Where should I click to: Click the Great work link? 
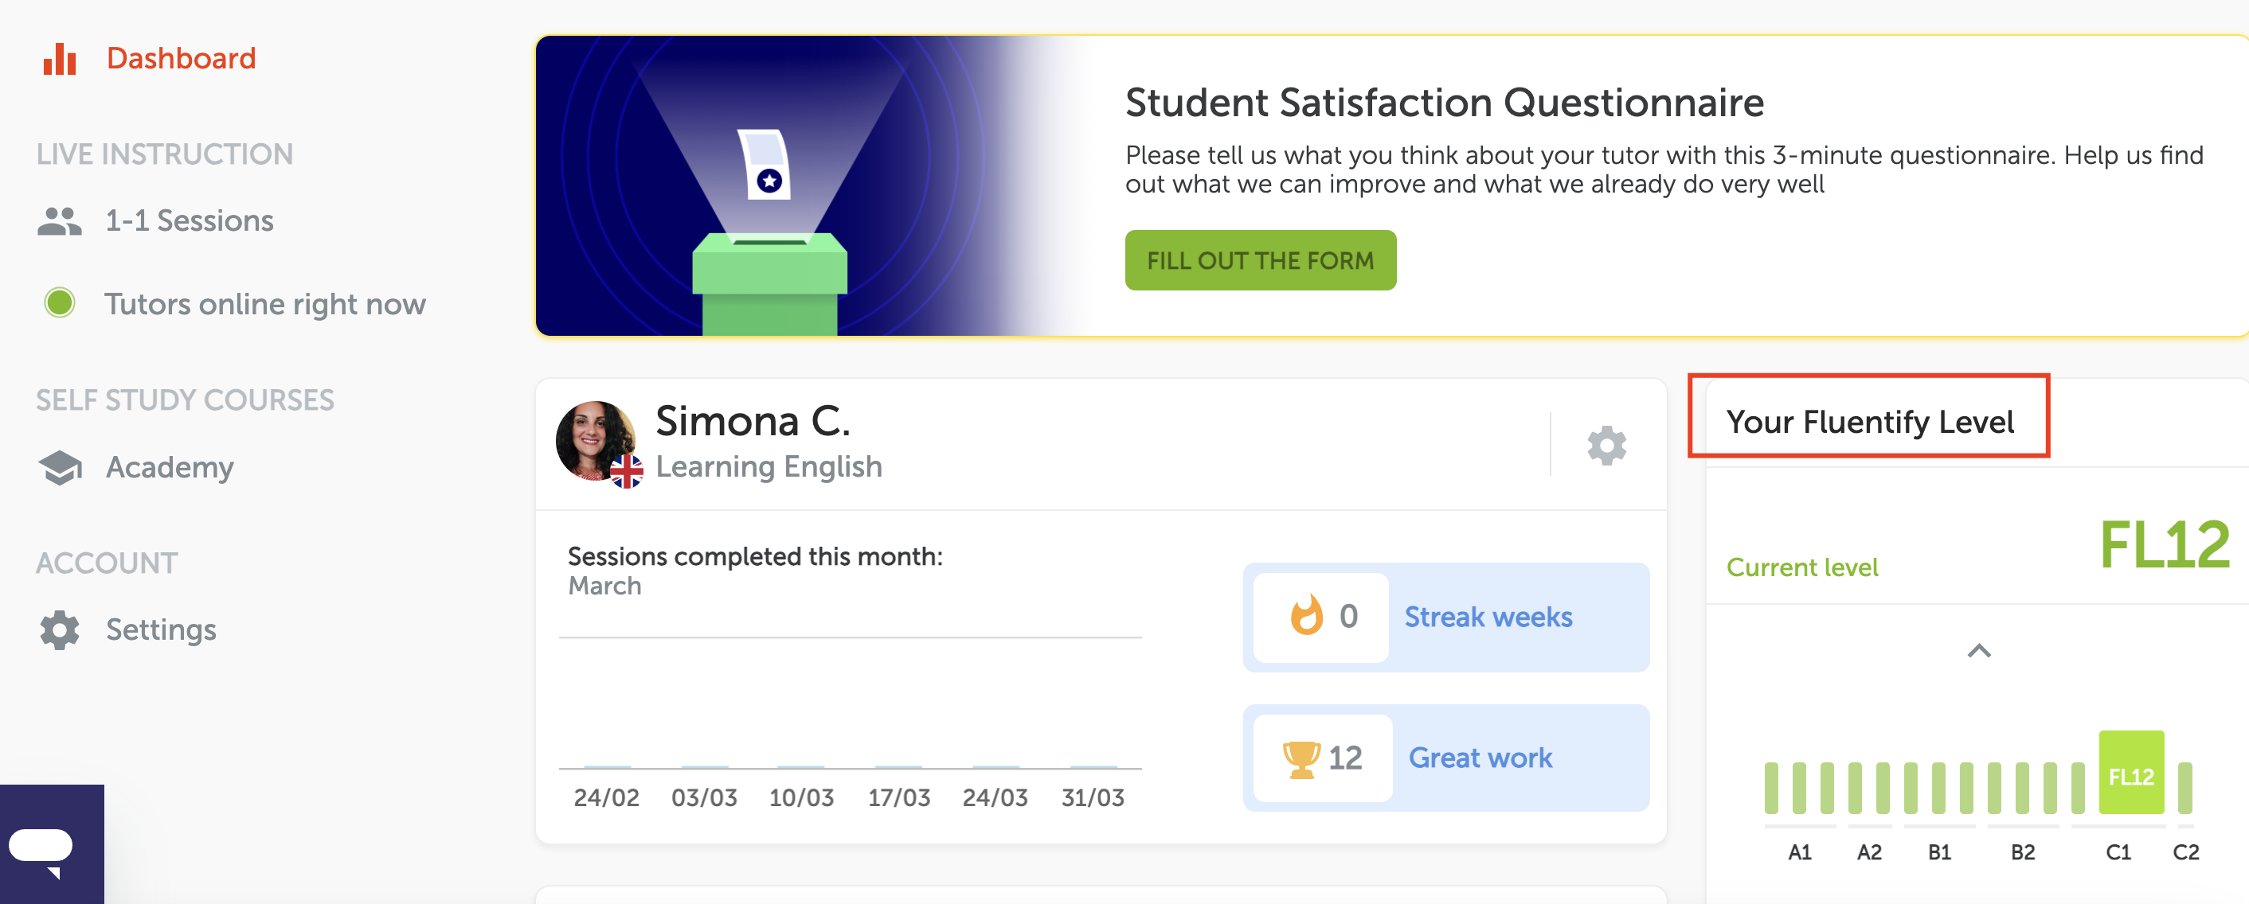(1480, 758)
